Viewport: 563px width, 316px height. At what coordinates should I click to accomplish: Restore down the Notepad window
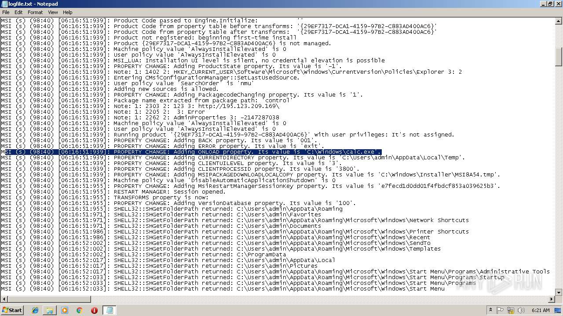click(551, 4)
